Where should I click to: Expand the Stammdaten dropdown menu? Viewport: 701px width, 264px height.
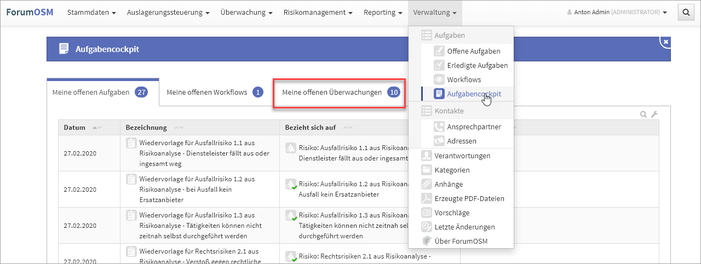point(91,12)
